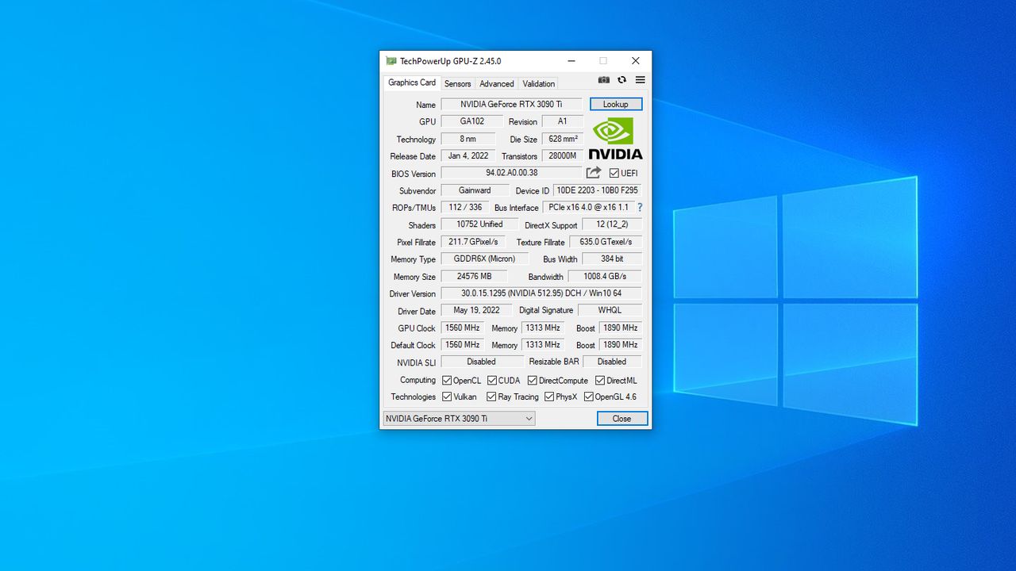1016x571 pixels.
Task: Switch to the Graphics Card tab
Action: click(x=411, y=82)
